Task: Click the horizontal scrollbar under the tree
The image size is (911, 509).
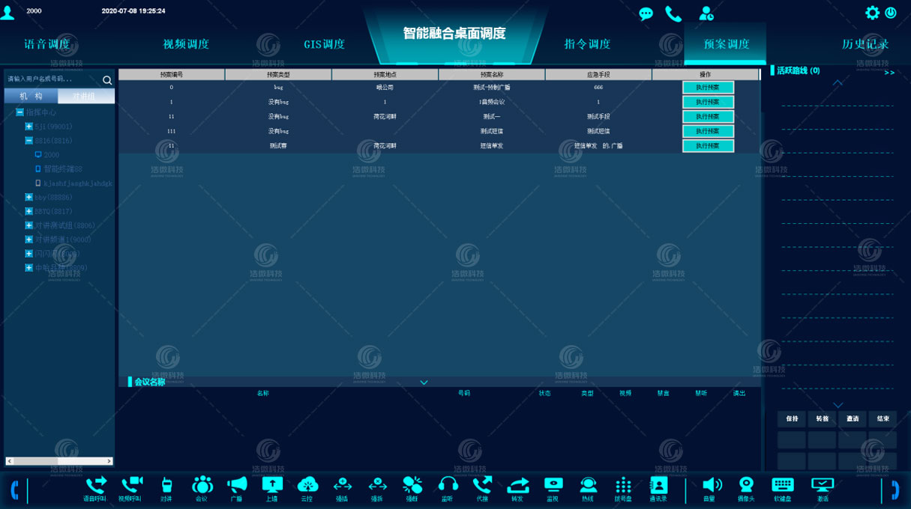Action: 59,461
